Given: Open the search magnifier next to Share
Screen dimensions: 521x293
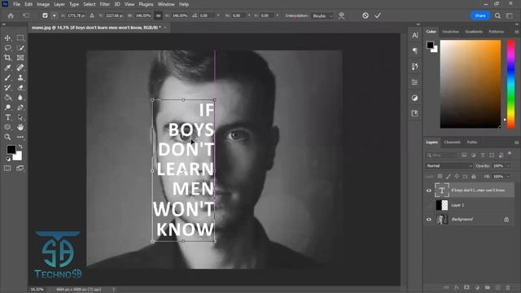Looking at the screenshot, I should (x=497, y=15).
